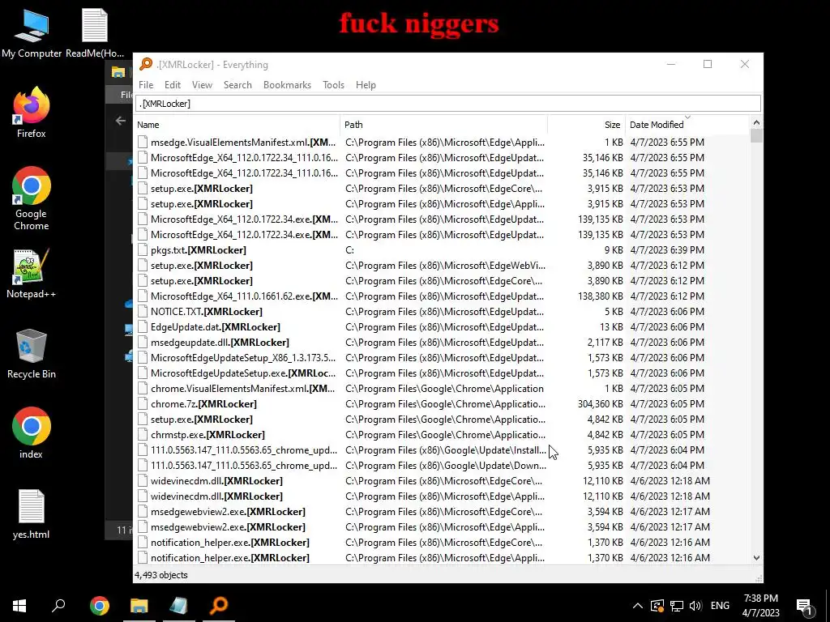Open the Tools menu
830x622 pixels.
(x=333, y=84)
